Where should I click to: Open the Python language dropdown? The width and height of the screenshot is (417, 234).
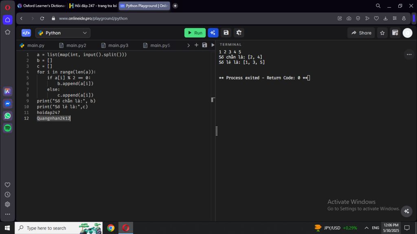63,33
